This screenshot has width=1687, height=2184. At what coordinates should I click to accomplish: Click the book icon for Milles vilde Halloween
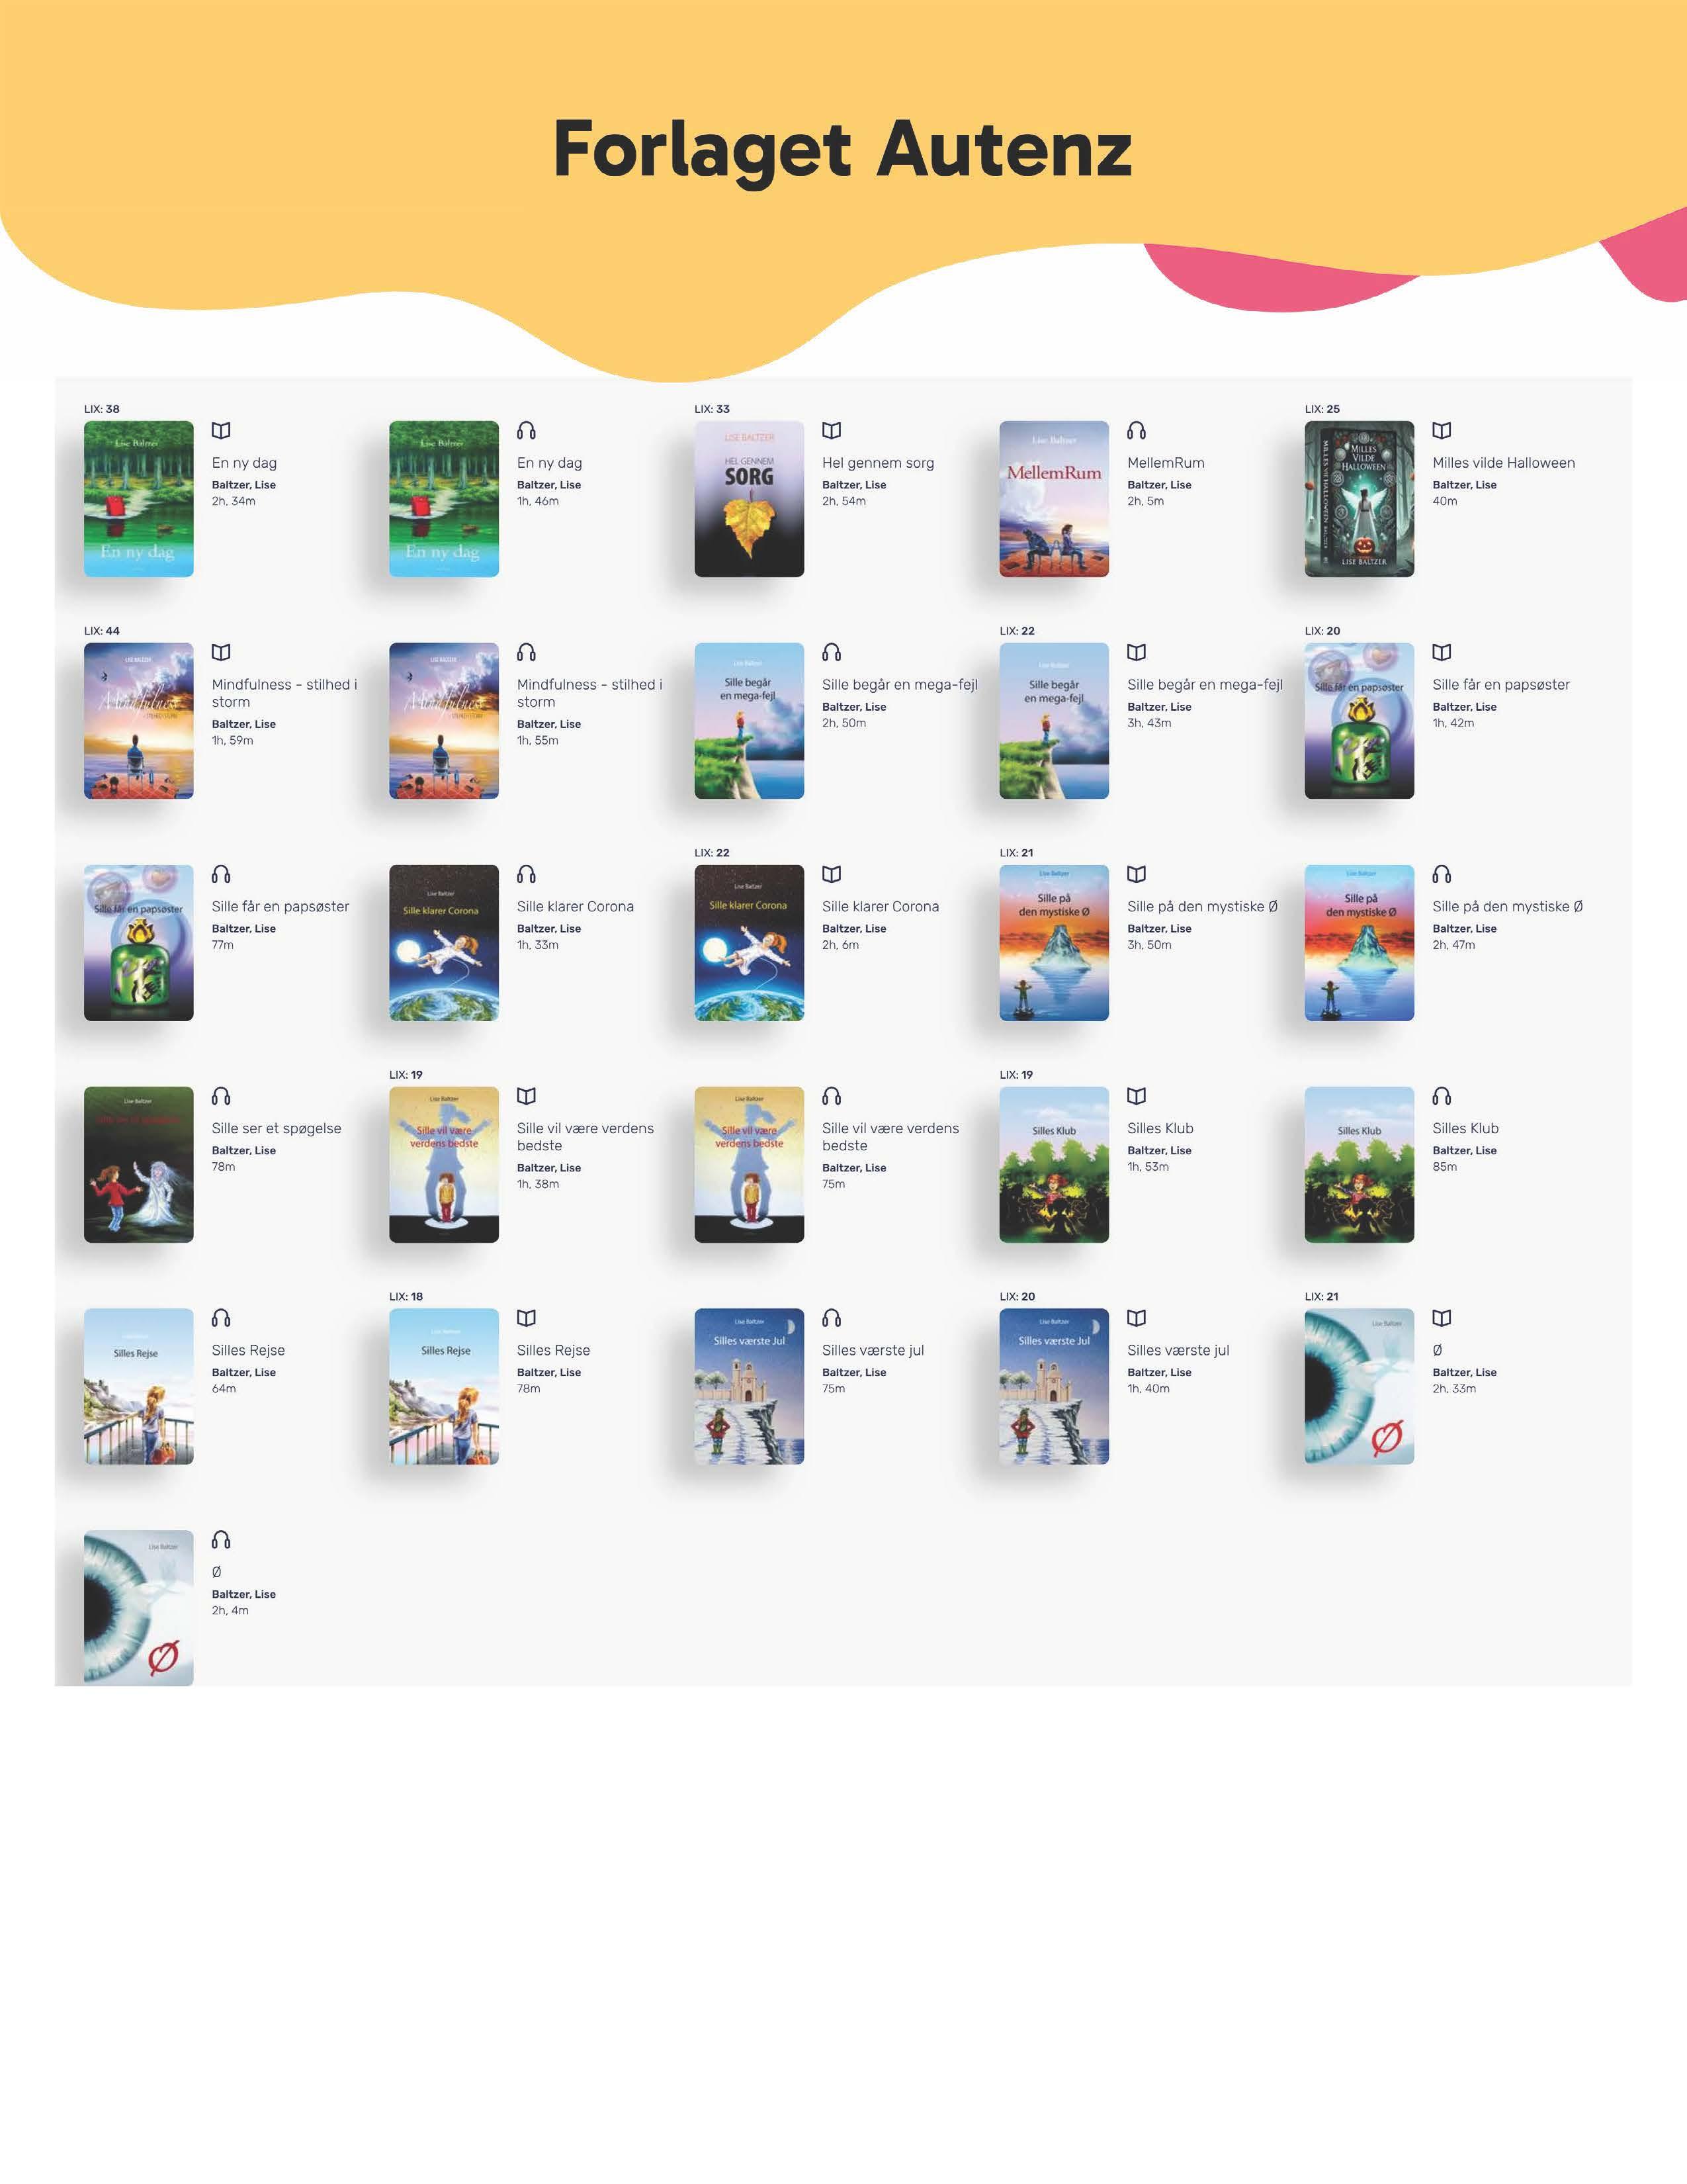coord(1441,431)
